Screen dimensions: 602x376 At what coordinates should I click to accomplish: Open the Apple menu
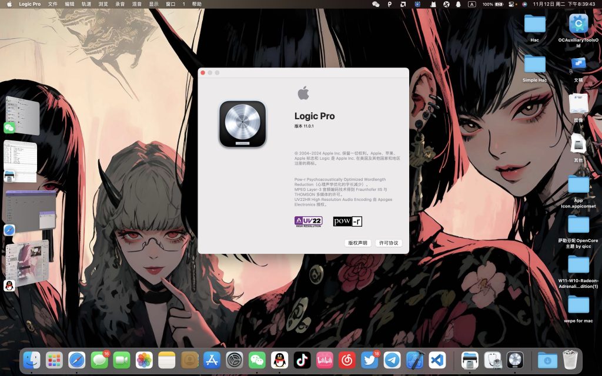(x=9, y=4)
